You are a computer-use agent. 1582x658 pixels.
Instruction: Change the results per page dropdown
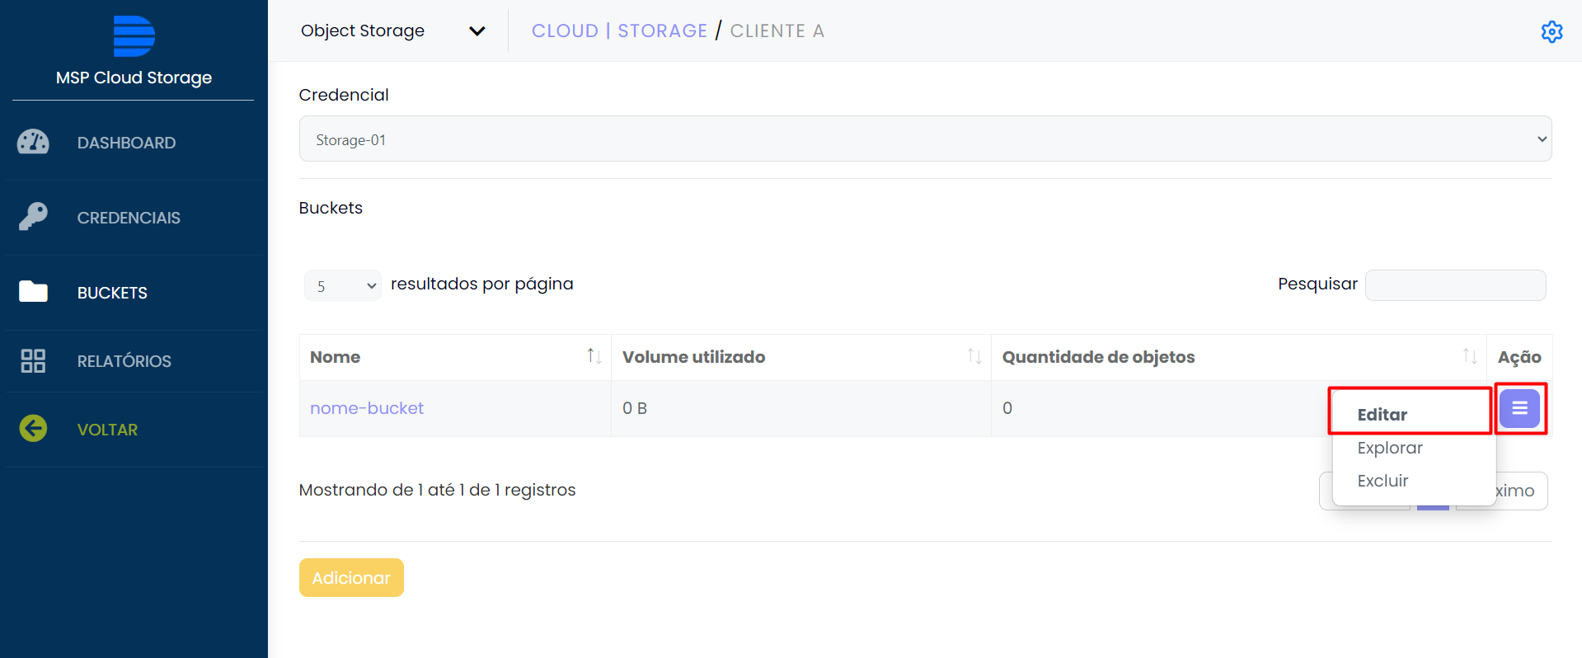tap(342, 285)
